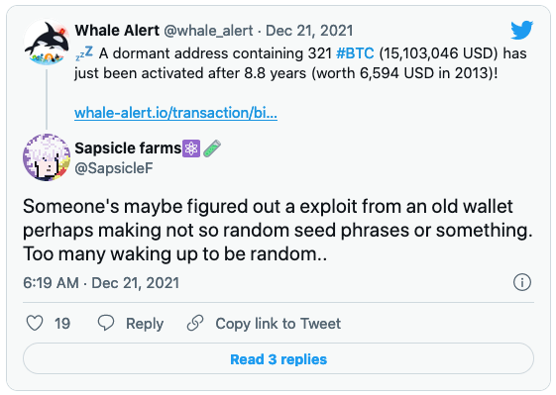
Task: Click the reply speech bubble icon
Action: pyautogui.click(x=106, y=323)
